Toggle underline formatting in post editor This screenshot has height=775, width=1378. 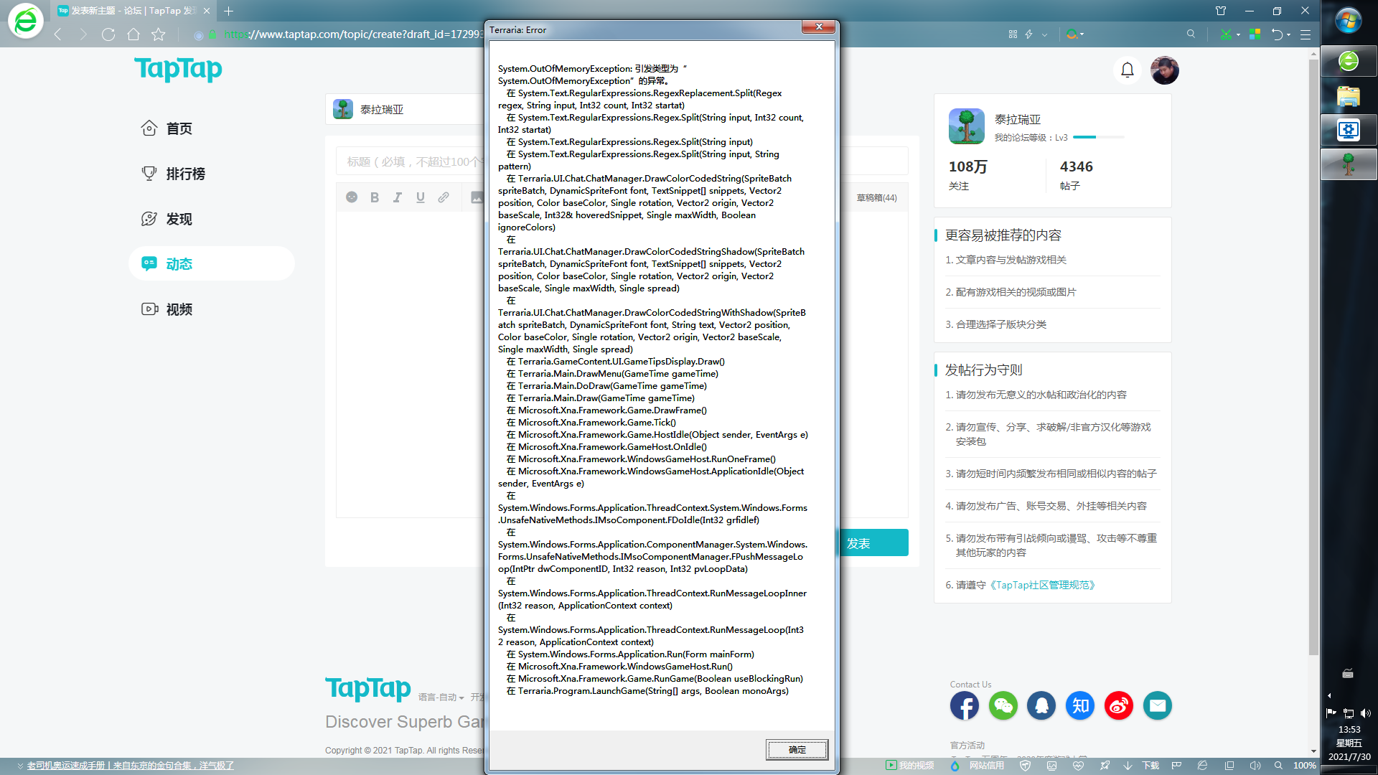coord(421,197)
